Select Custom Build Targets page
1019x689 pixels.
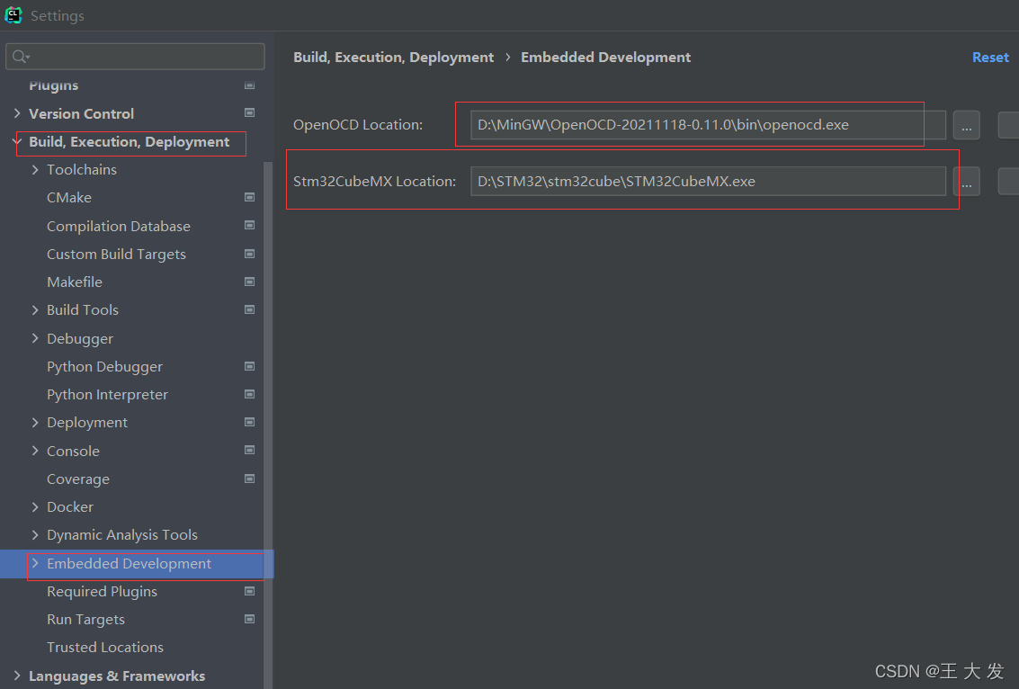116,255
